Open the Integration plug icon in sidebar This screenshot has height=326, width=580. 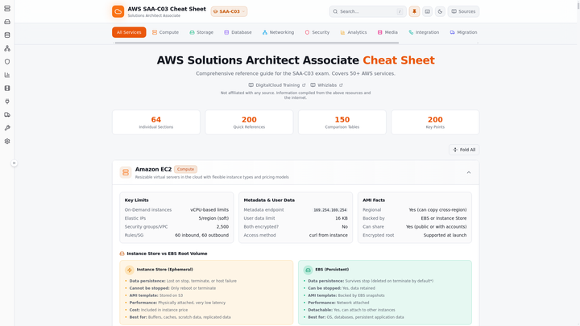[7, 101]
